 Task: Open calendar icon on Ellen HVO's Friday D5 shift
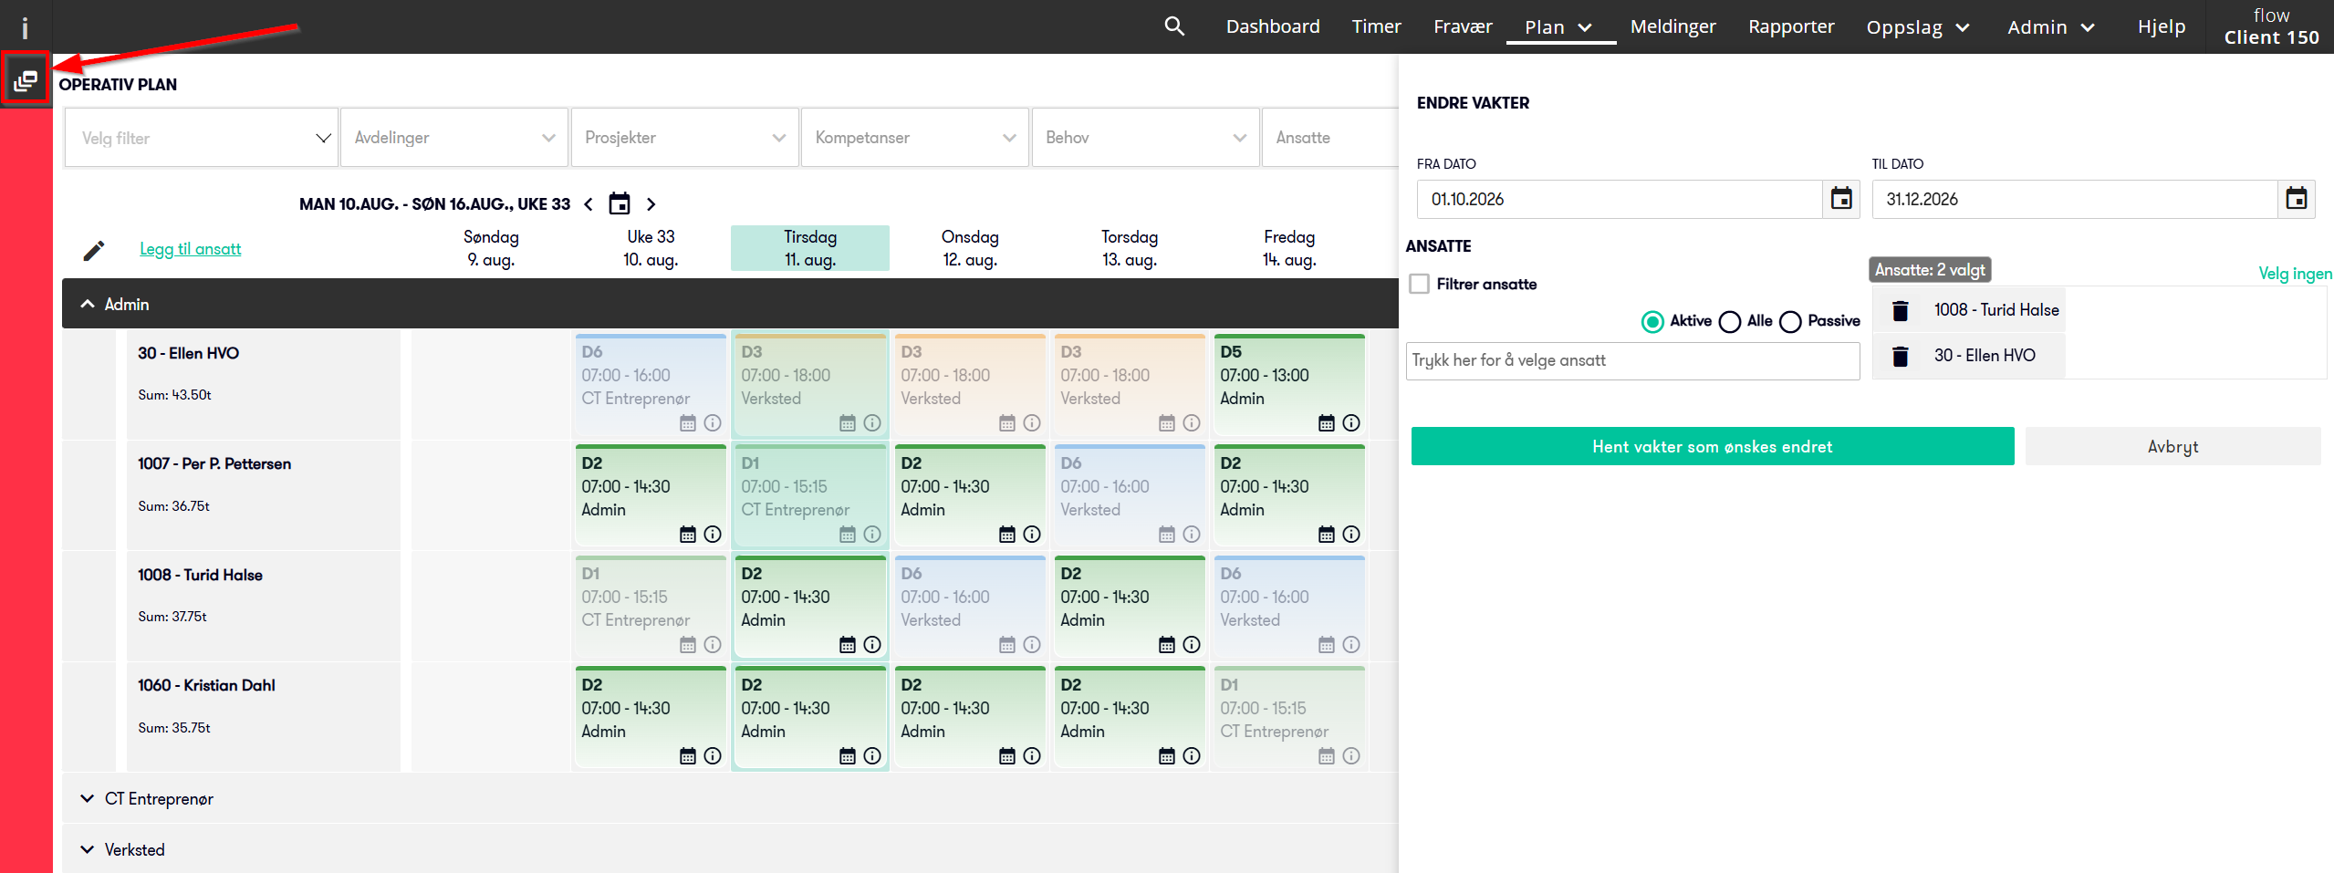click(x=1327, y=423)
